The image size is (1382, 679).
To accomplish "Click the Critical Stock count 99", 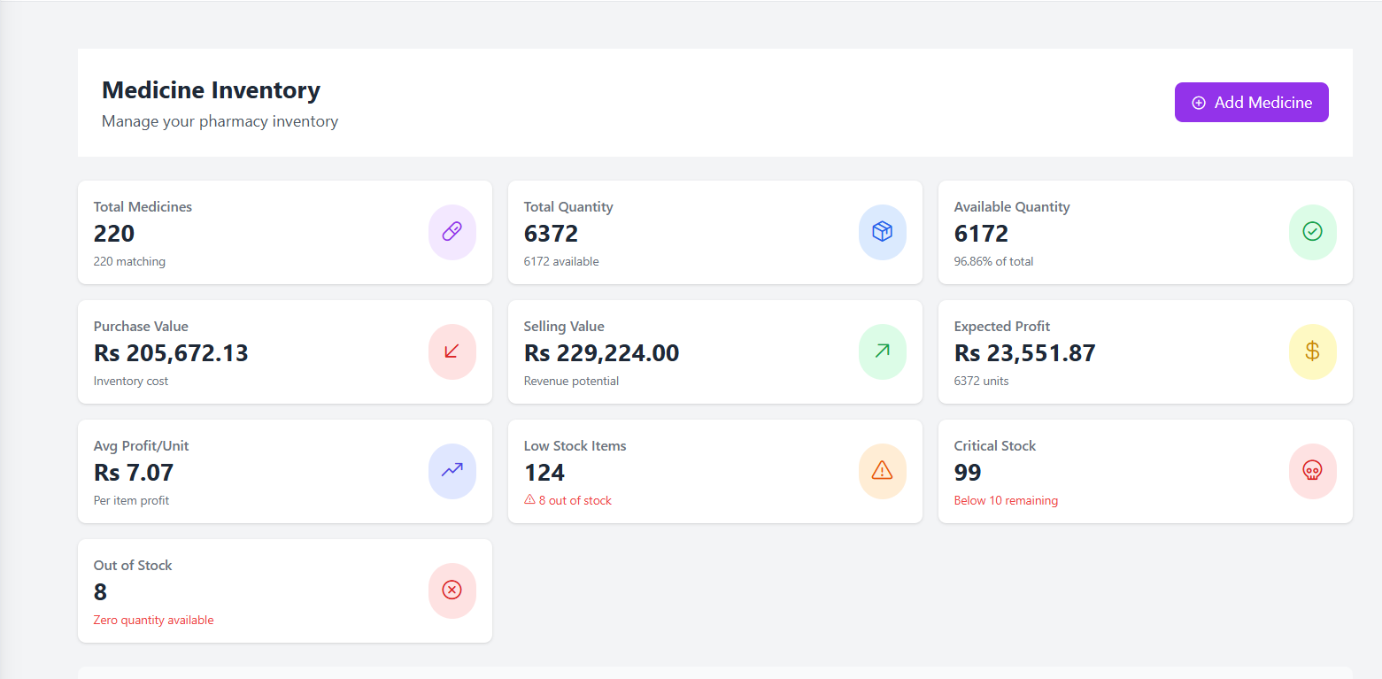I will click(x=968, y=473).
